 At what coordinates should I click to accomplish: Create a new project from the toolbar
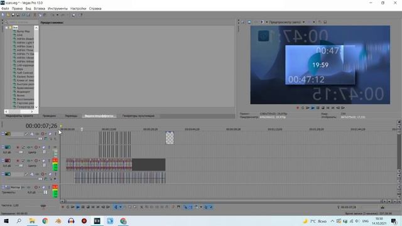[3, 15]
